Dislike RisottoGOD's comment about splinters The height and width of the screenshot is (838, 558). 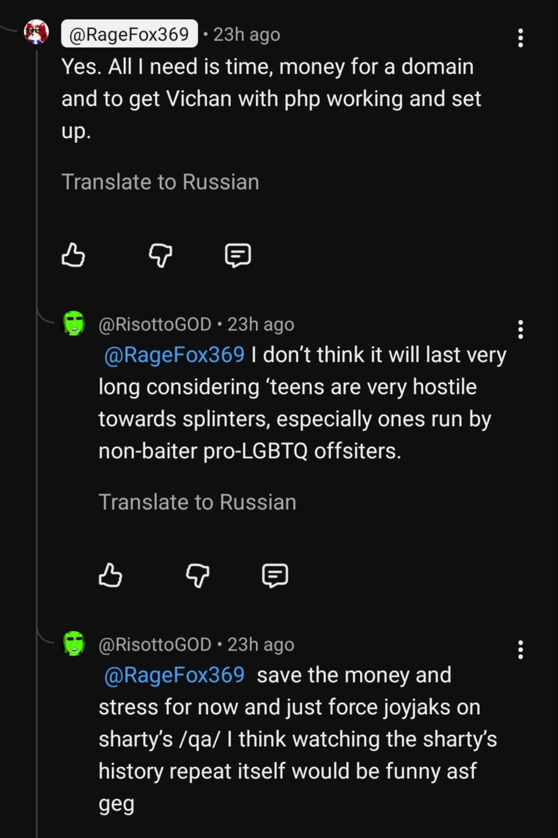coord(198,575)
